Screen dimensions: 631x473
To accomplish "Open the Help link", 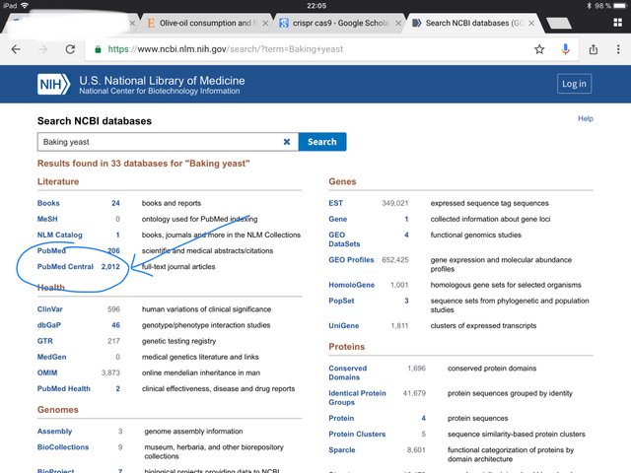I will (585, 118).
